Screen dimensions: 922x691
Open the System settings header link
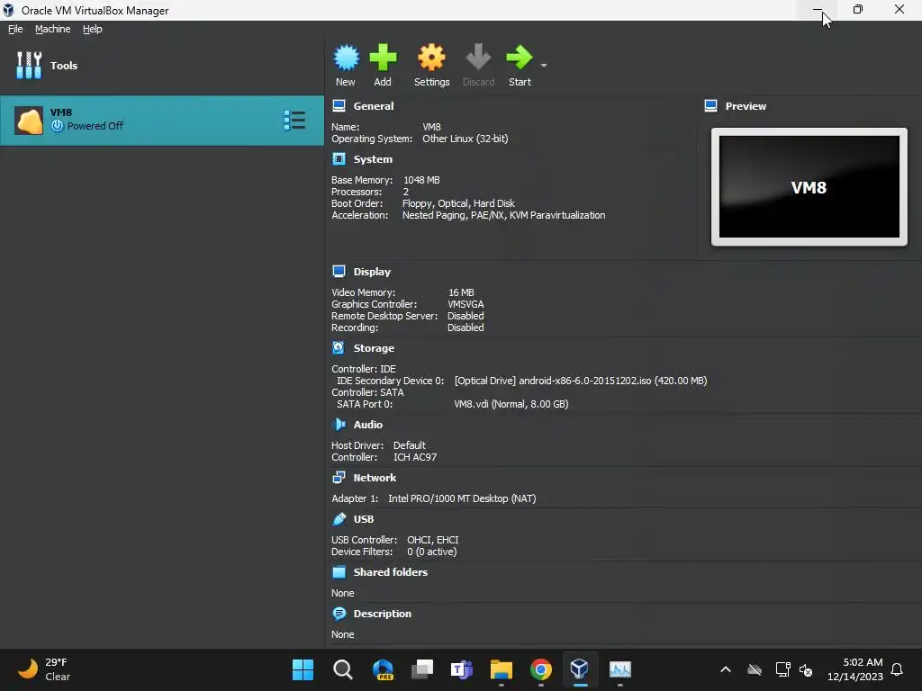[x=373, y=159]
